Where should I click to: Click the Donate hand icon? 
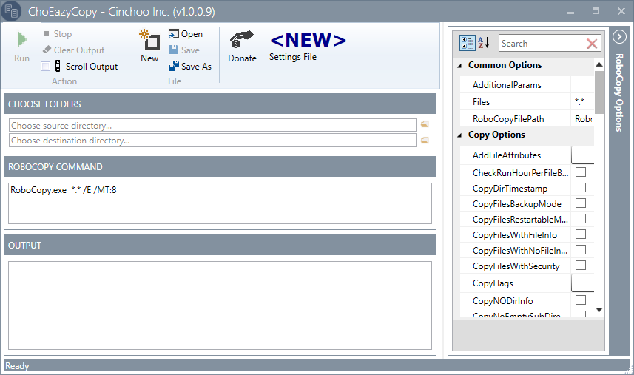click(242, 40)
